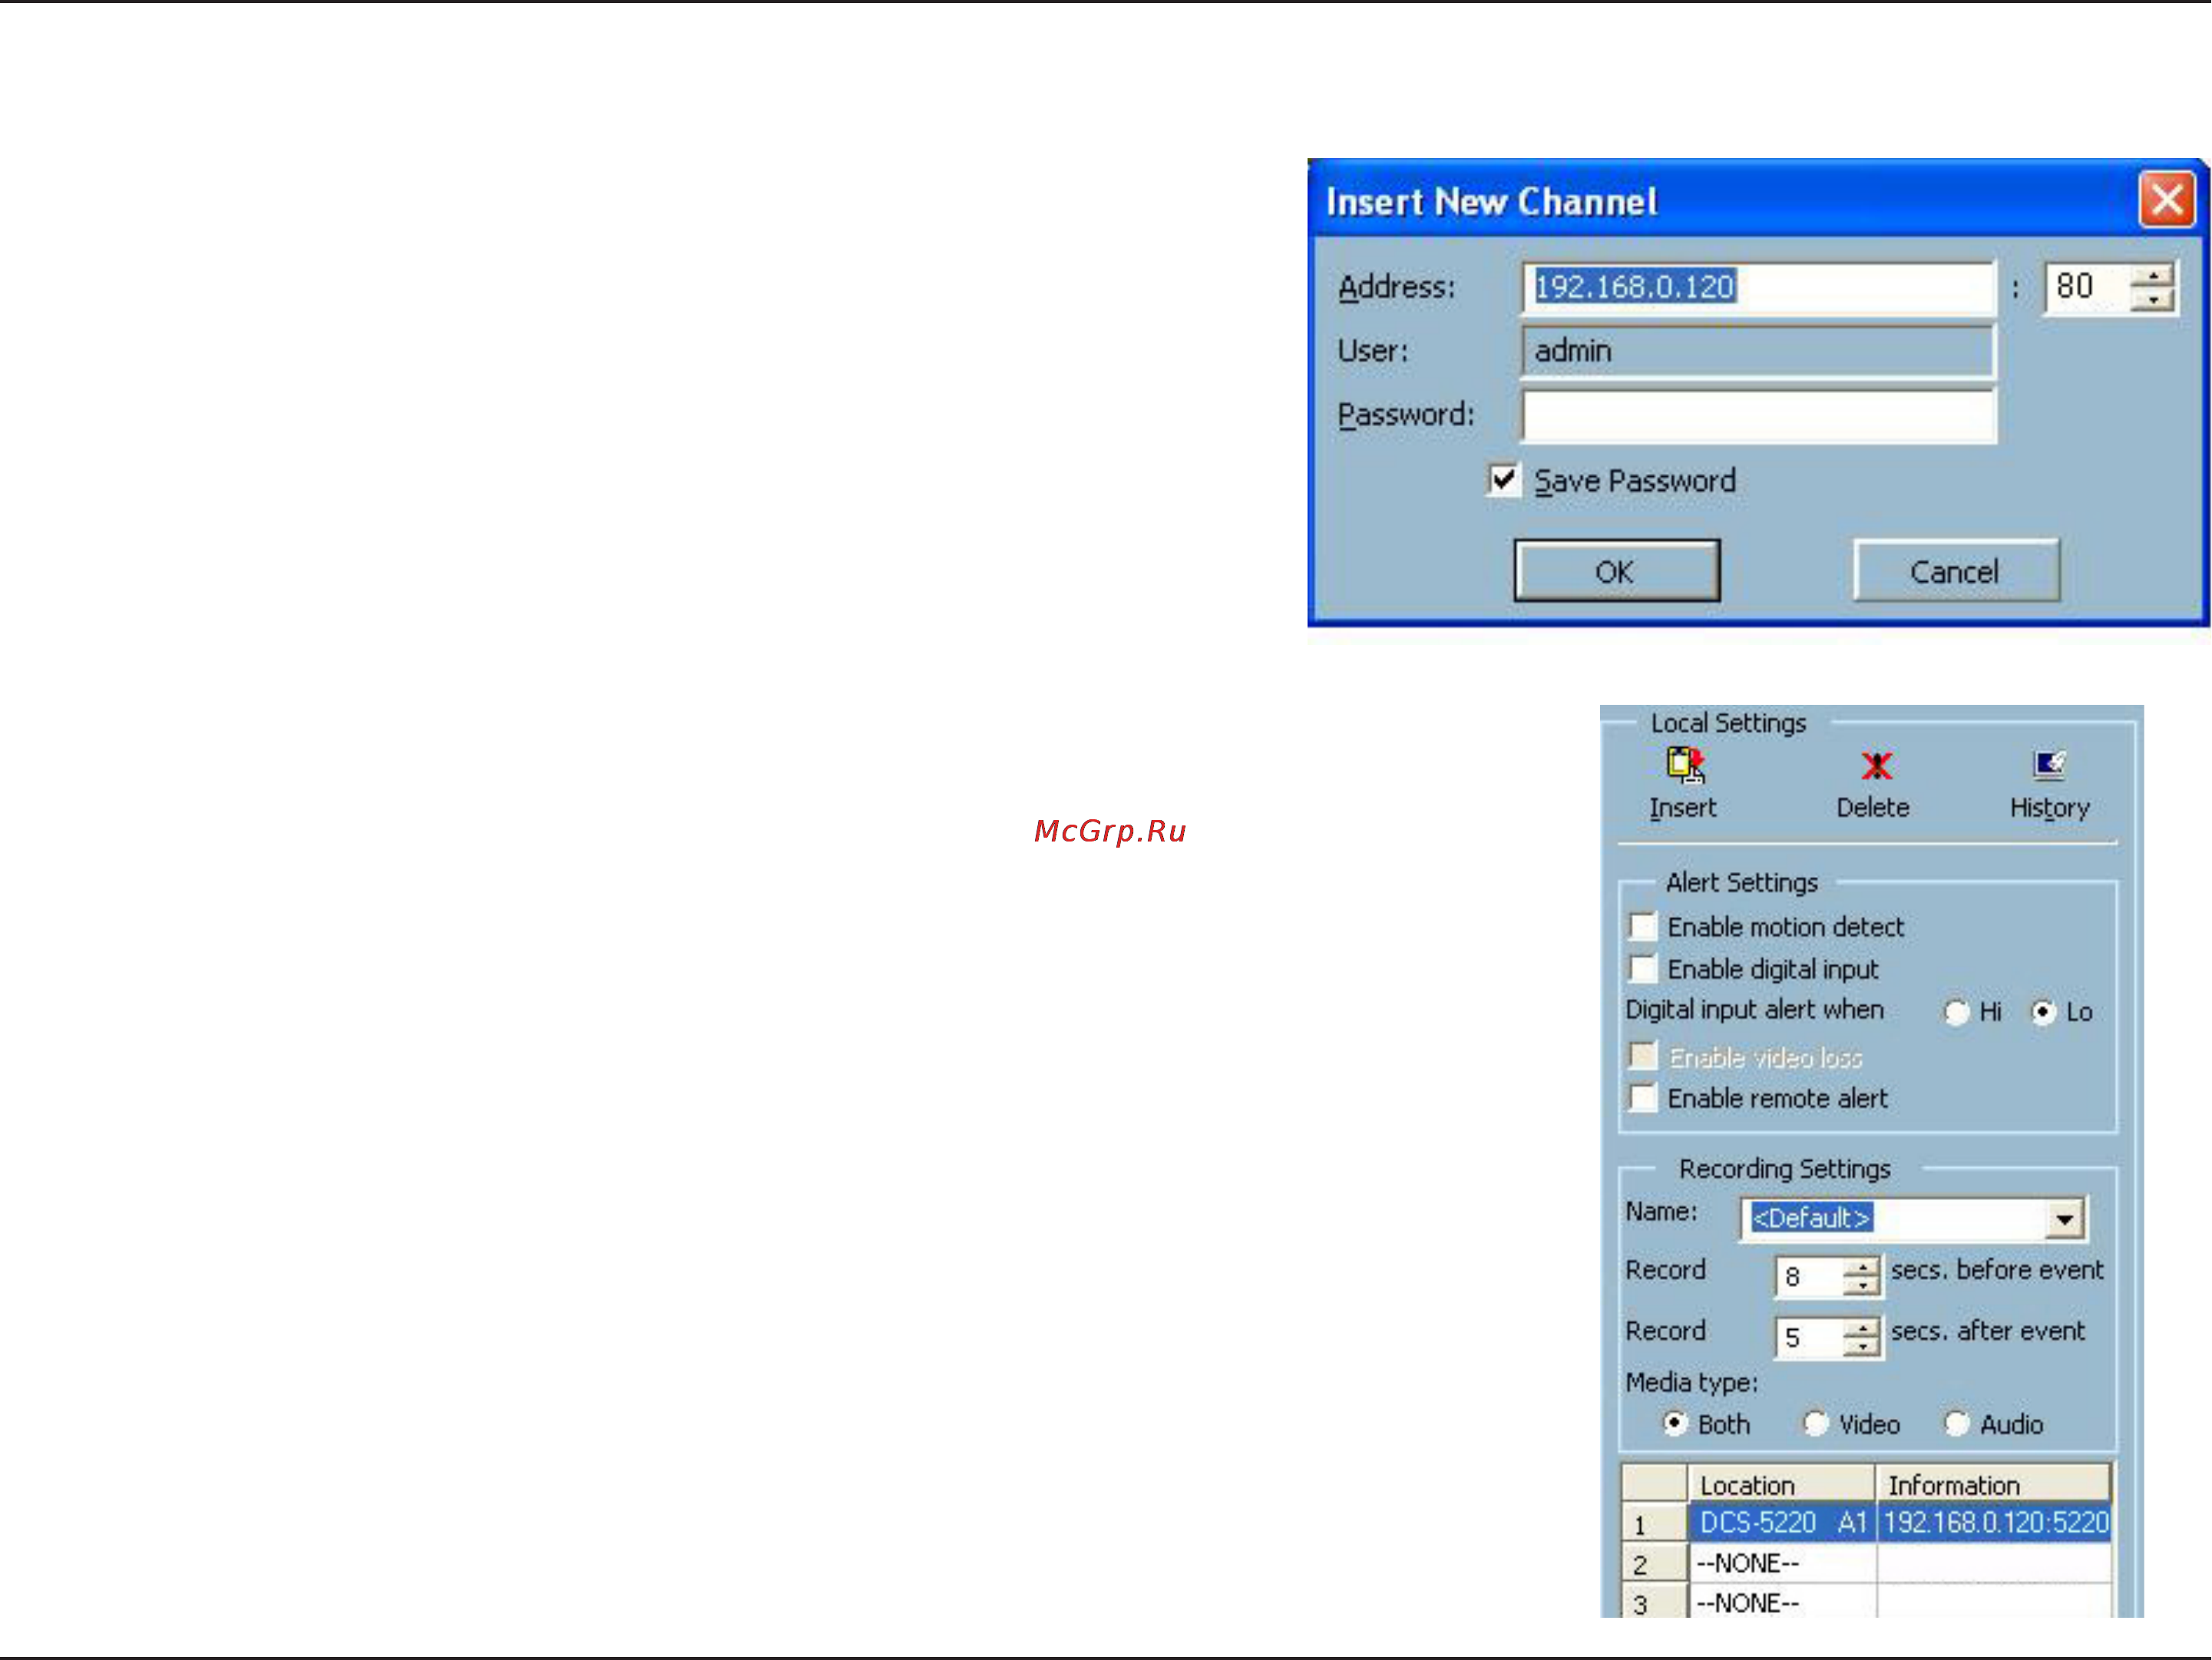Screen dimensions: 2212x1660
Task: Decrease secs. before event value
Action: click(x=1860, y=1285)
